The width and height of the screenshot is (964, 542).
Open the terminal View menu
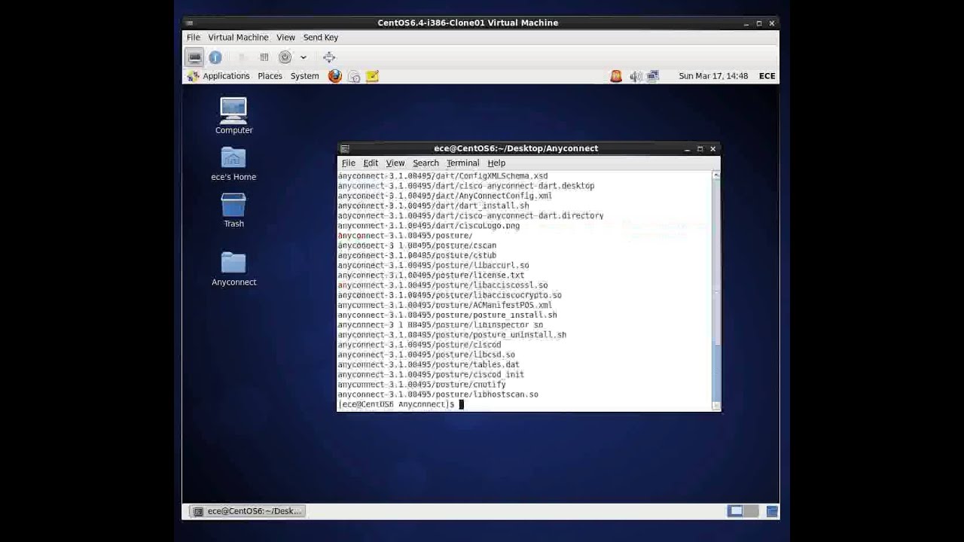(x=395, y=163)
